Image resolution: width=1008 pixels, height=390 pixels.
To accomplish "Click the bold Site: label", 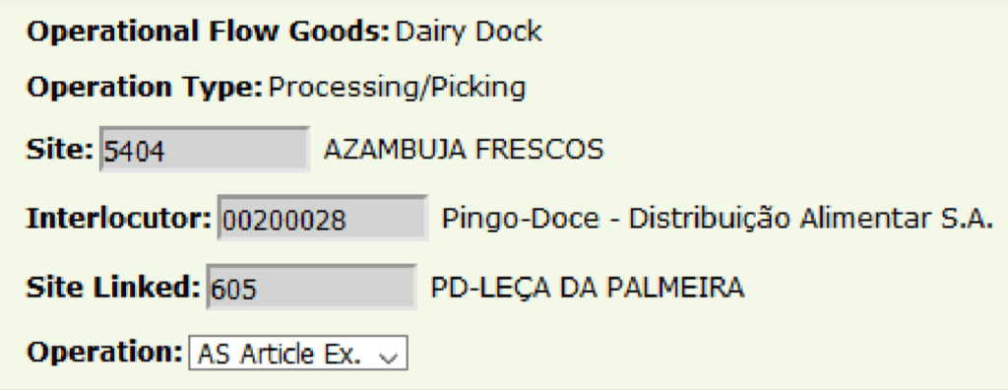I will 60,150.
